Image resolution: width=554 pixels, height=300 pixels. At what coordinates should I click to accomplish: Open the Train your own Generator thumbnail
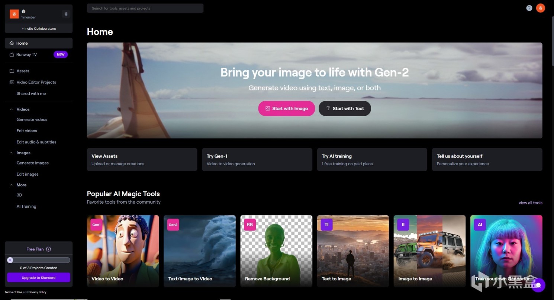(x=506, y=251)
